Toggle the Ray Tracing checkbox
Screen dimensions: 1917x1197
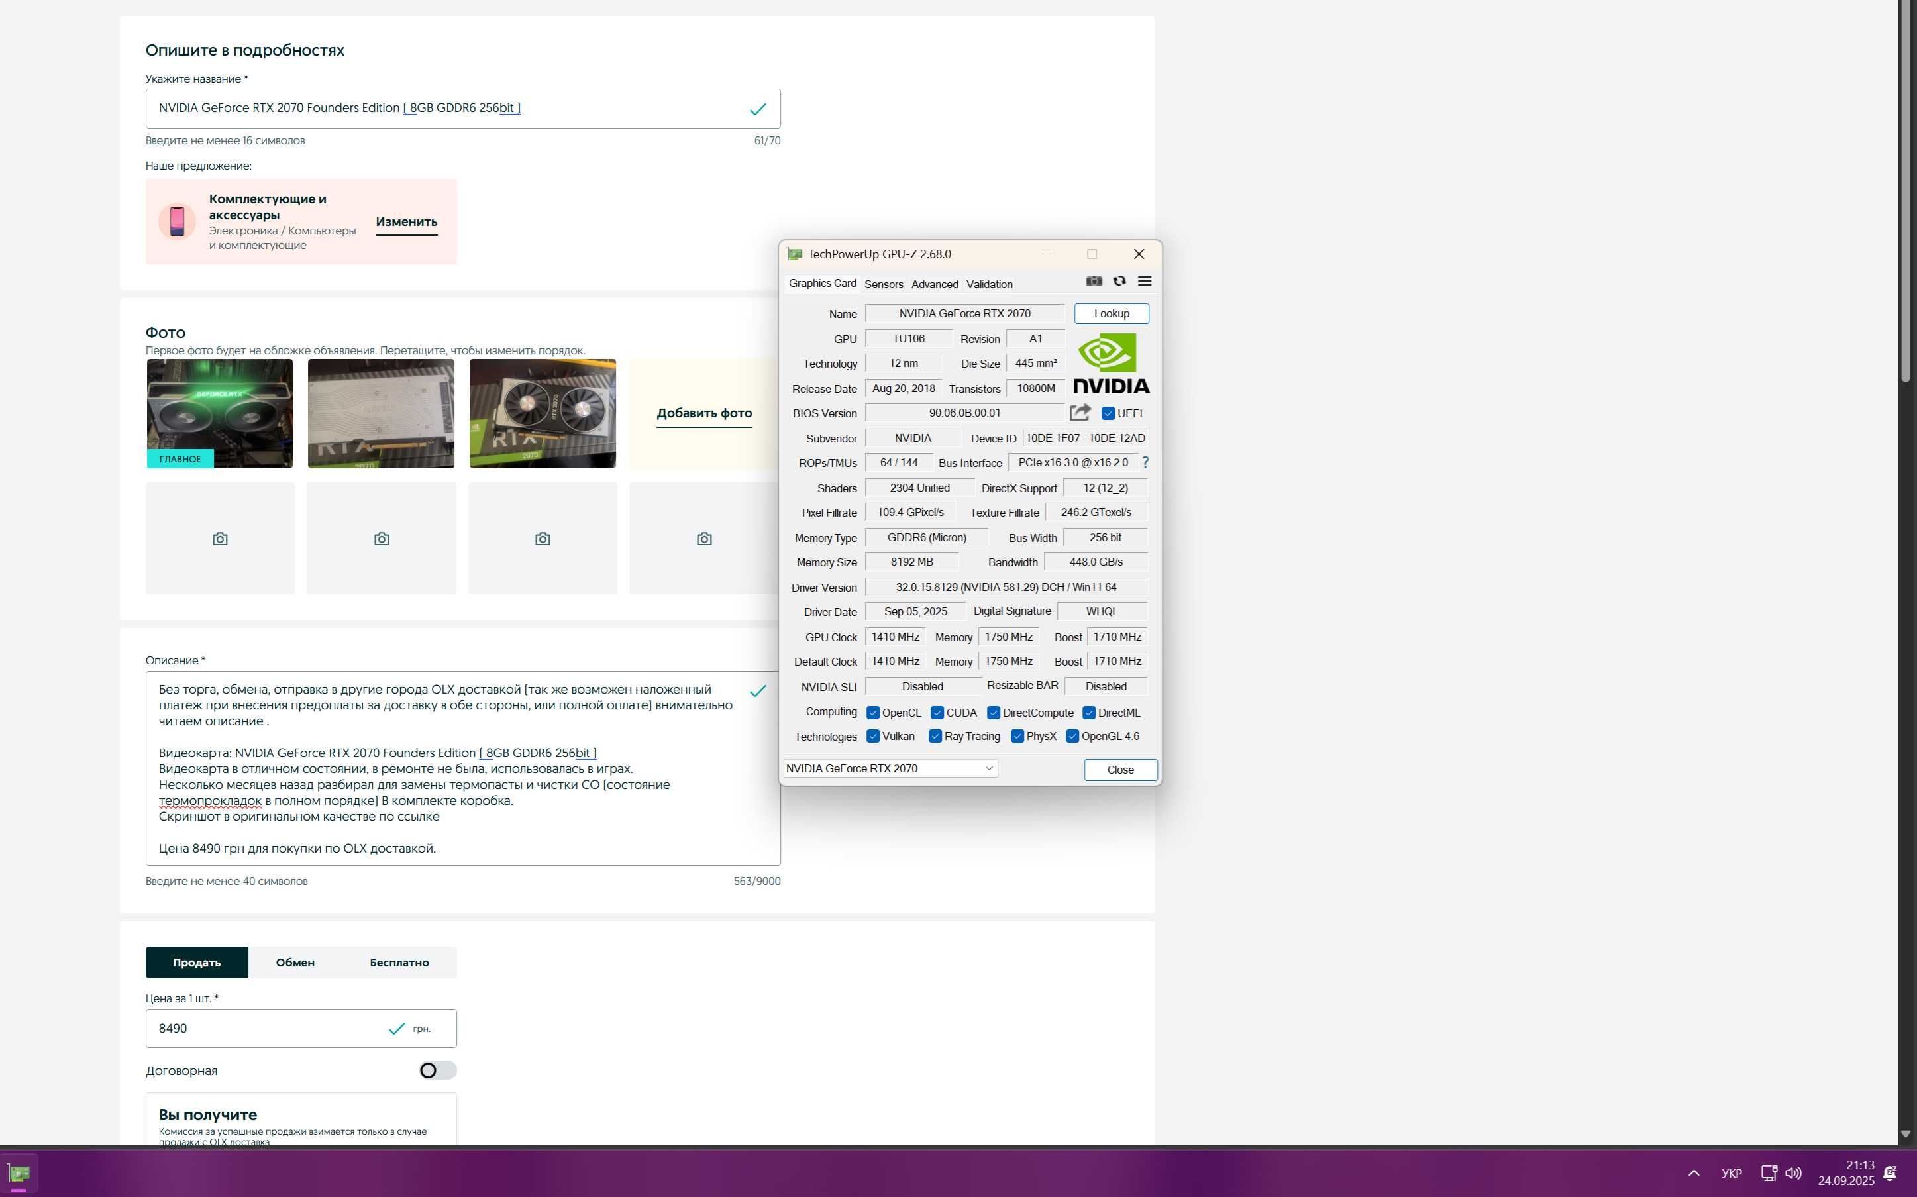pyautogui.click(x=935, y=736)
